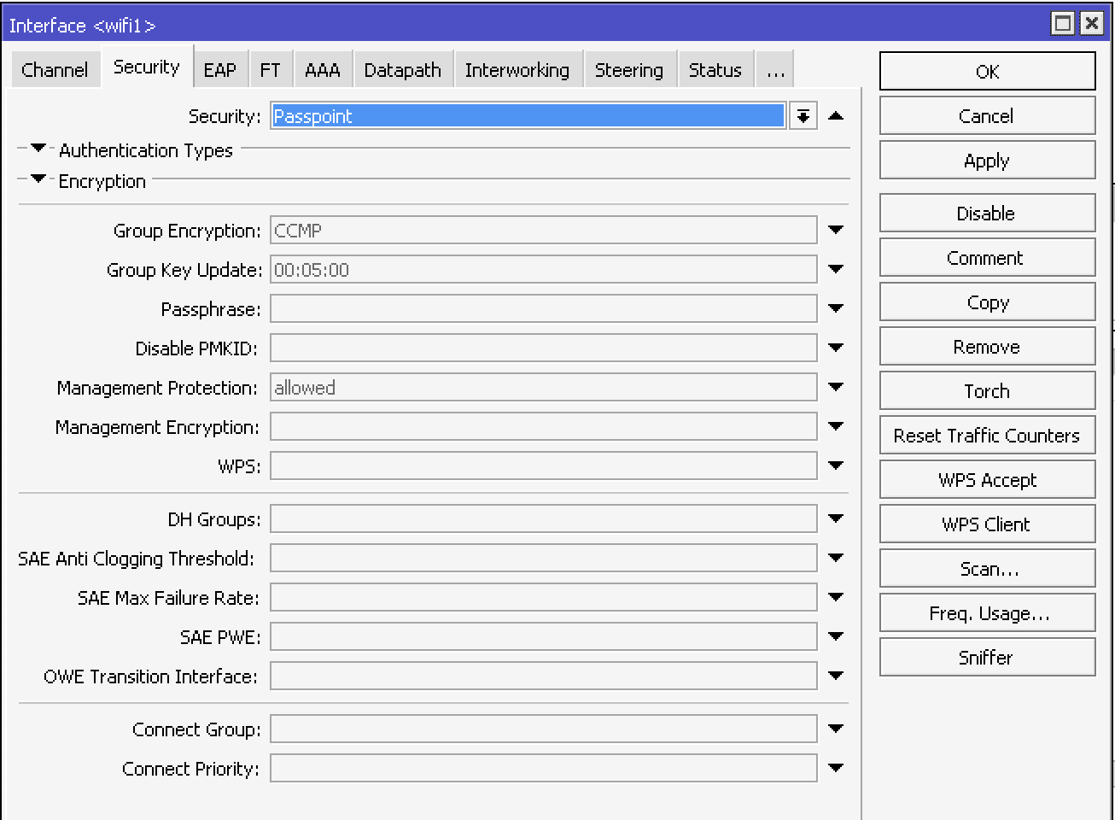
Task: Show the Status tab
Action: point(715,70)
